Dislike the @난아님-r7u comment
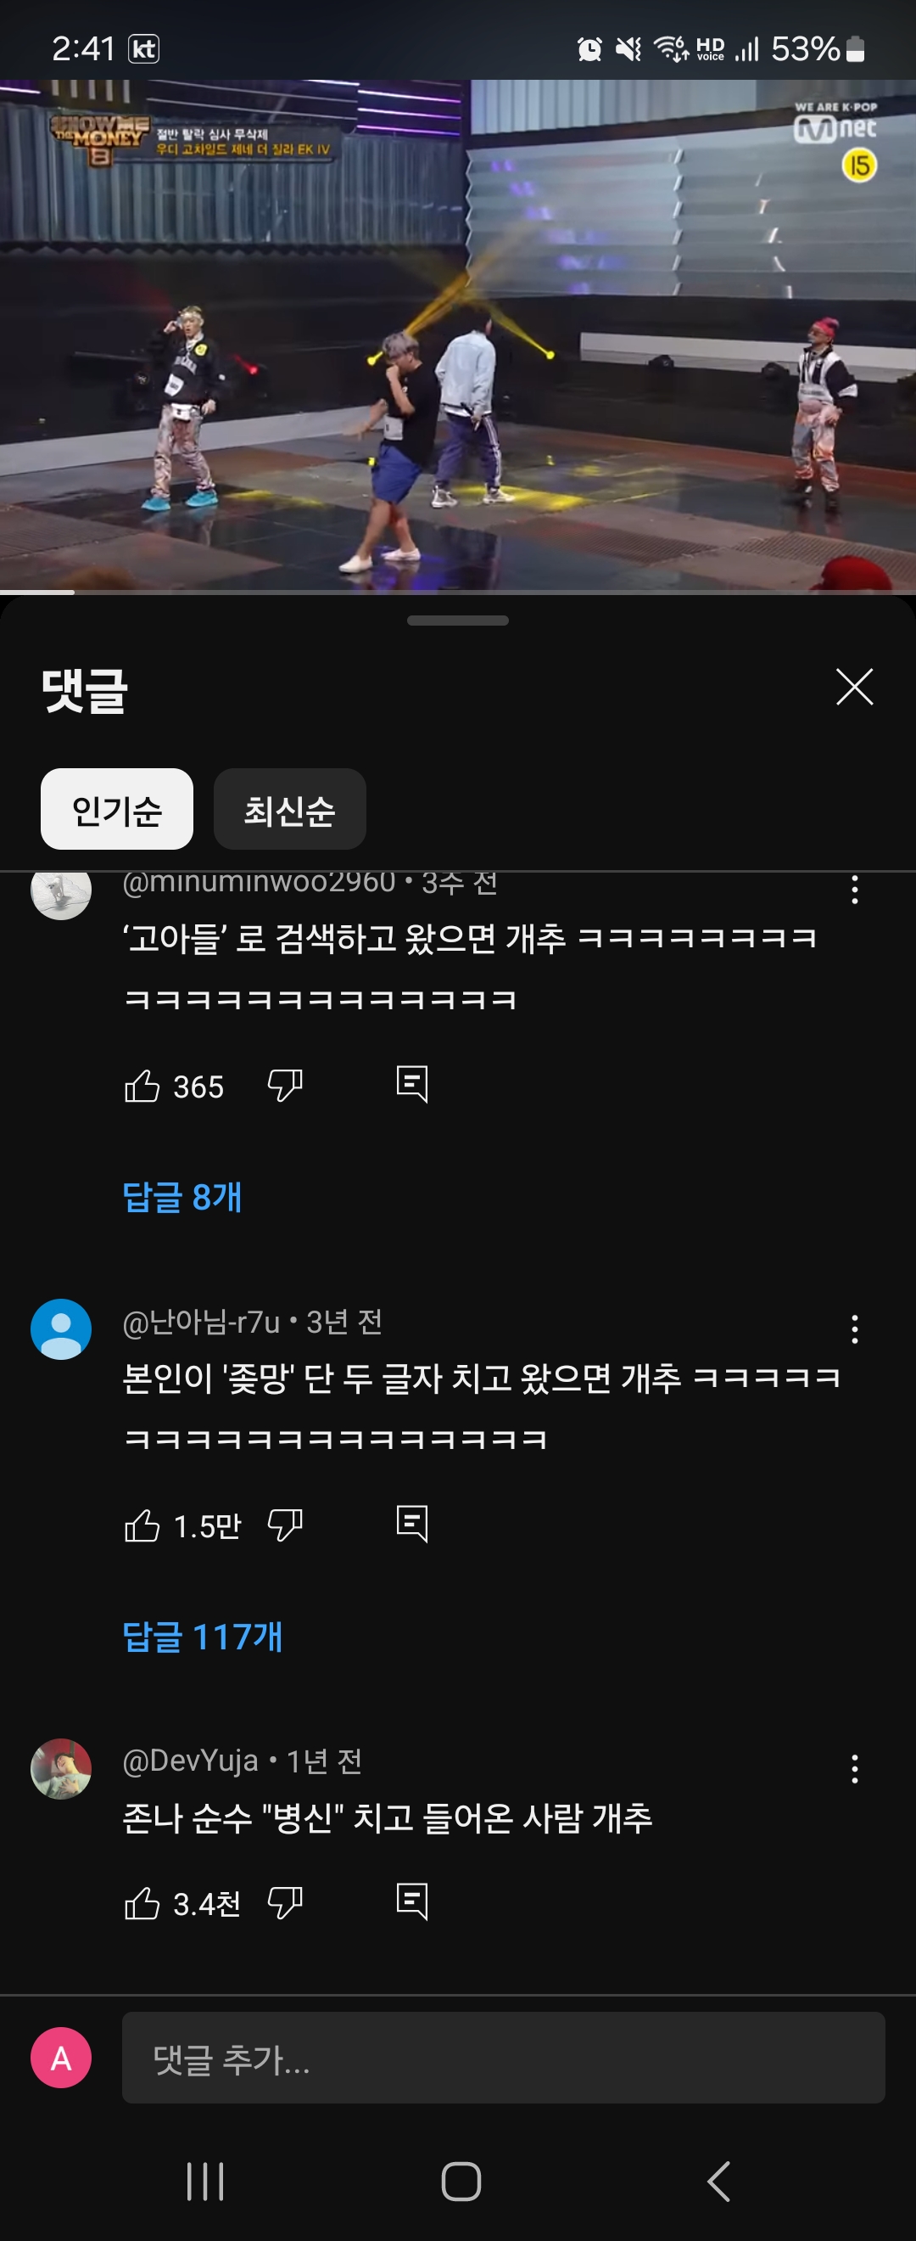The height and width of the screenshot is (2241, 916). pyautogui.click(x=284, y=1525)
